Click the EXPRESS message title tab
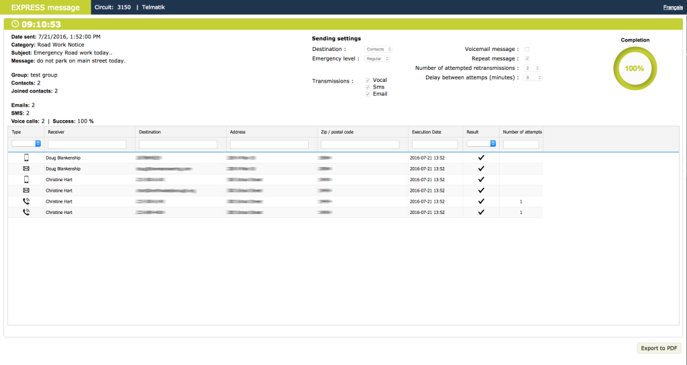Screen dimensions: 687x365 (x=46, y=7)
